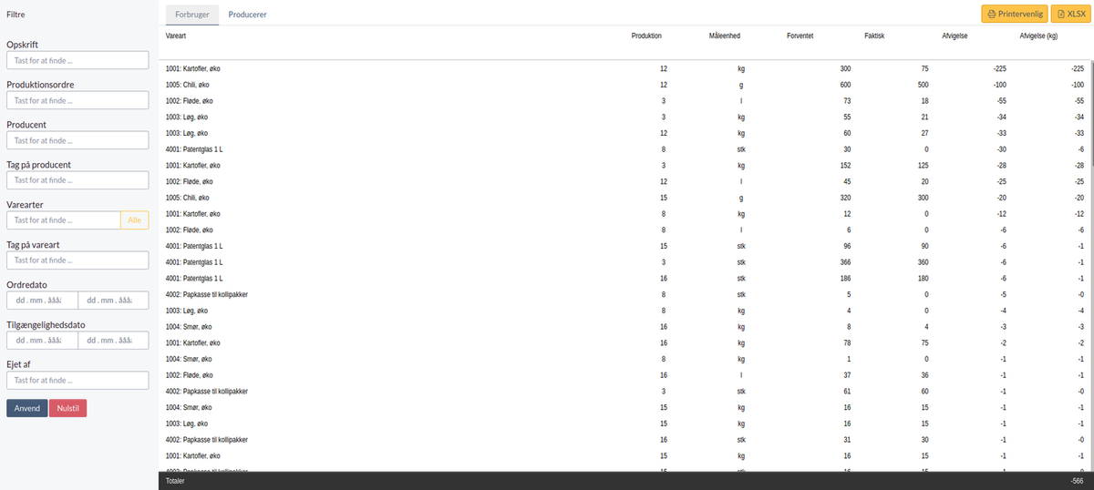Click the Ejet af filter field
The width and height of the screenshot is (1094, 490).
77,381
